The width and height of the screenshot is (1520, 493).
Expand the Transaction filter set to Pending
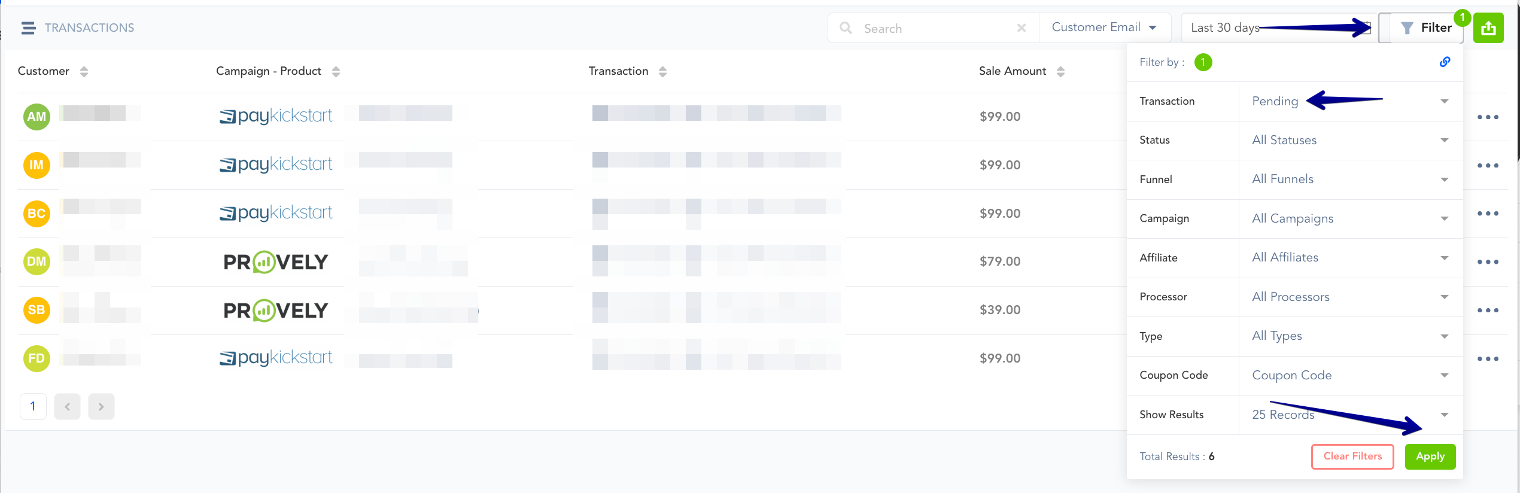click(x=1350, y=101)
